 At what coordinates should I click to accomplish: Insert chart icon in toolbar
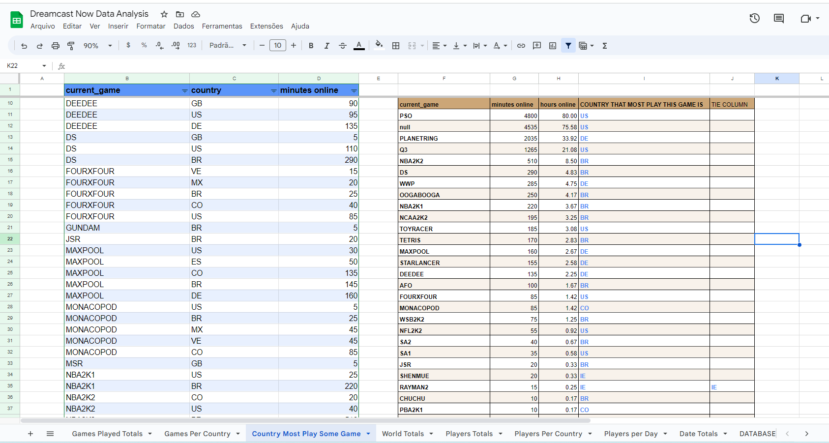click(x=553, y=46)
